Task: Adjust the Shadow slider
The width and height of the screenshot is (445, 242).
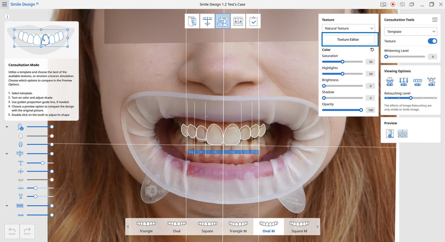Action: [x=342, y=98]
